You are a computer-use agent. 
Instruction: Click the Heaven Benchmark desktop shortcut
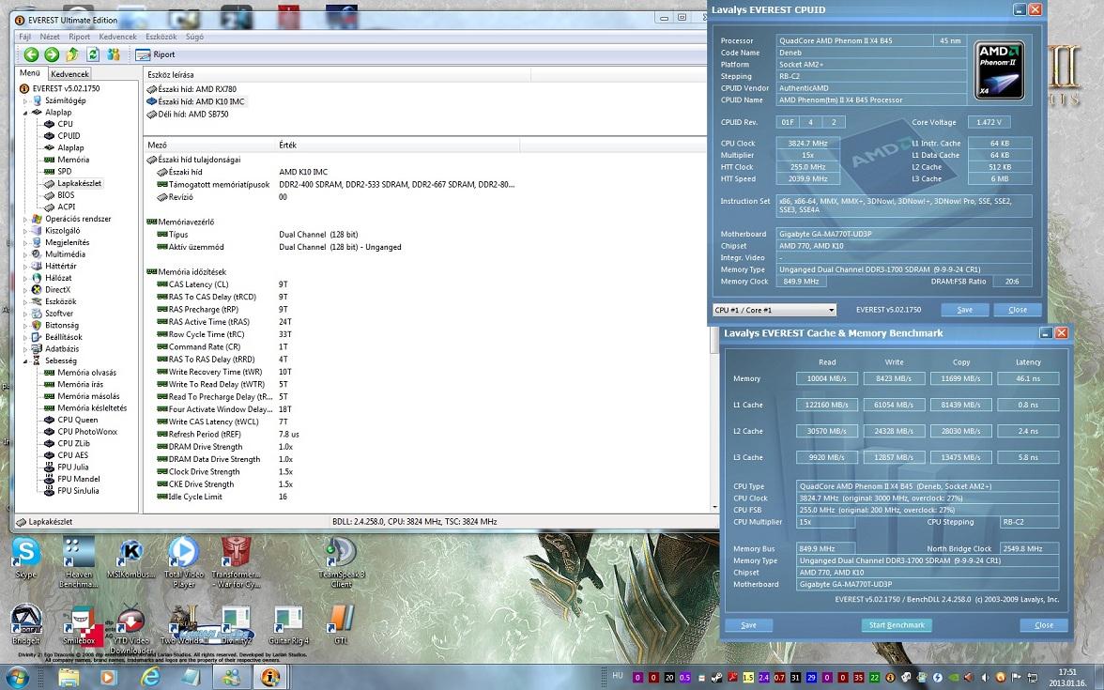(x=78, y=561)
